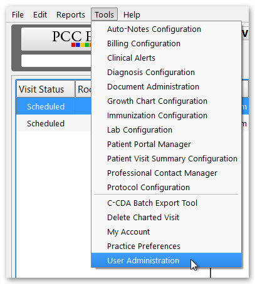Click the User Administration entry
The image size is (255, 284).
tap(166, 260)
